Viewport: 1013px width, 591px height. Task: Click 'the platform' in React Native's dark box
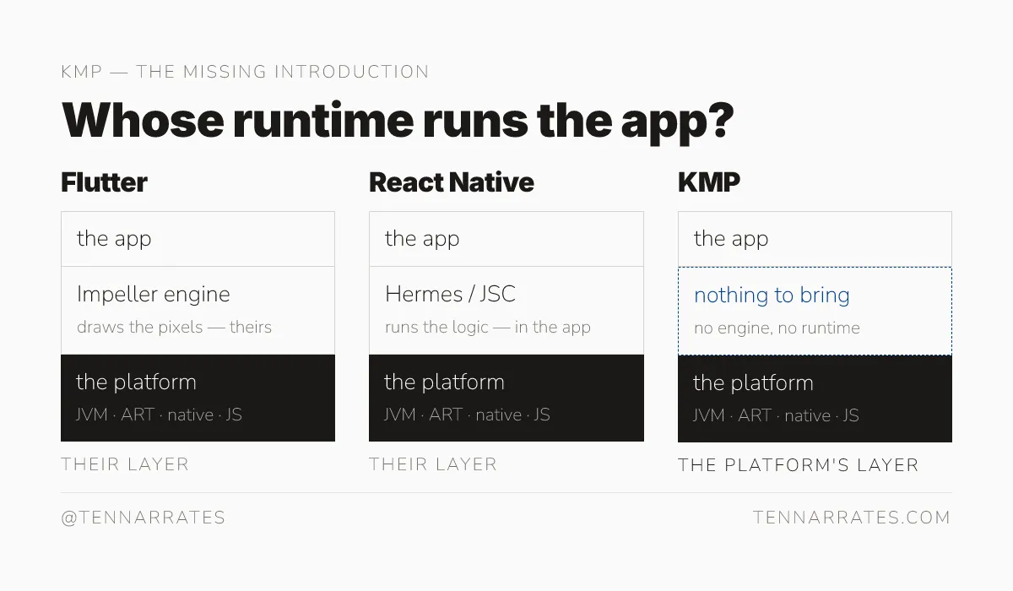pyautogui.click(x=444, y=382)
